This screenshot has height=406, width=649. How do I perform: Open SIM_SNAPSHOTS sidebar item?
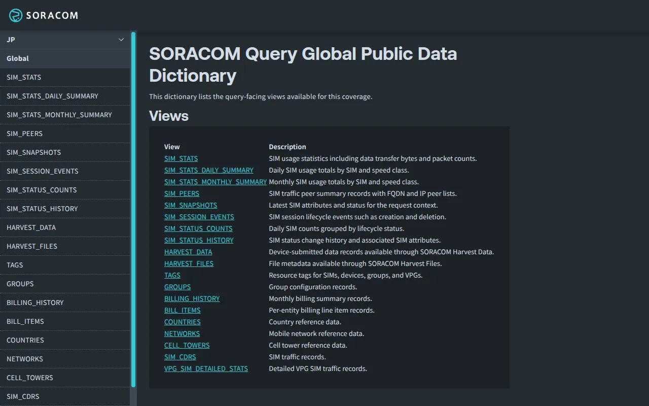65,152
